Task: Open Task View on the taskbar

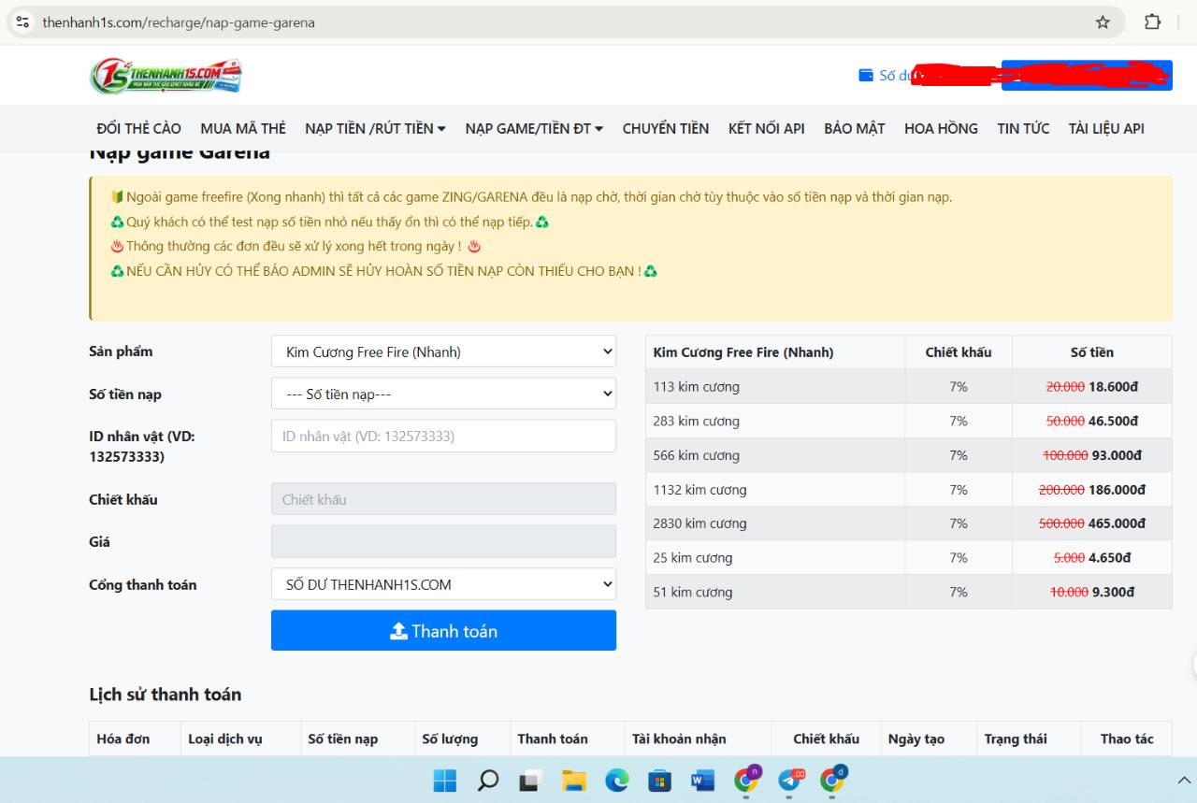Action: [530, 781]
